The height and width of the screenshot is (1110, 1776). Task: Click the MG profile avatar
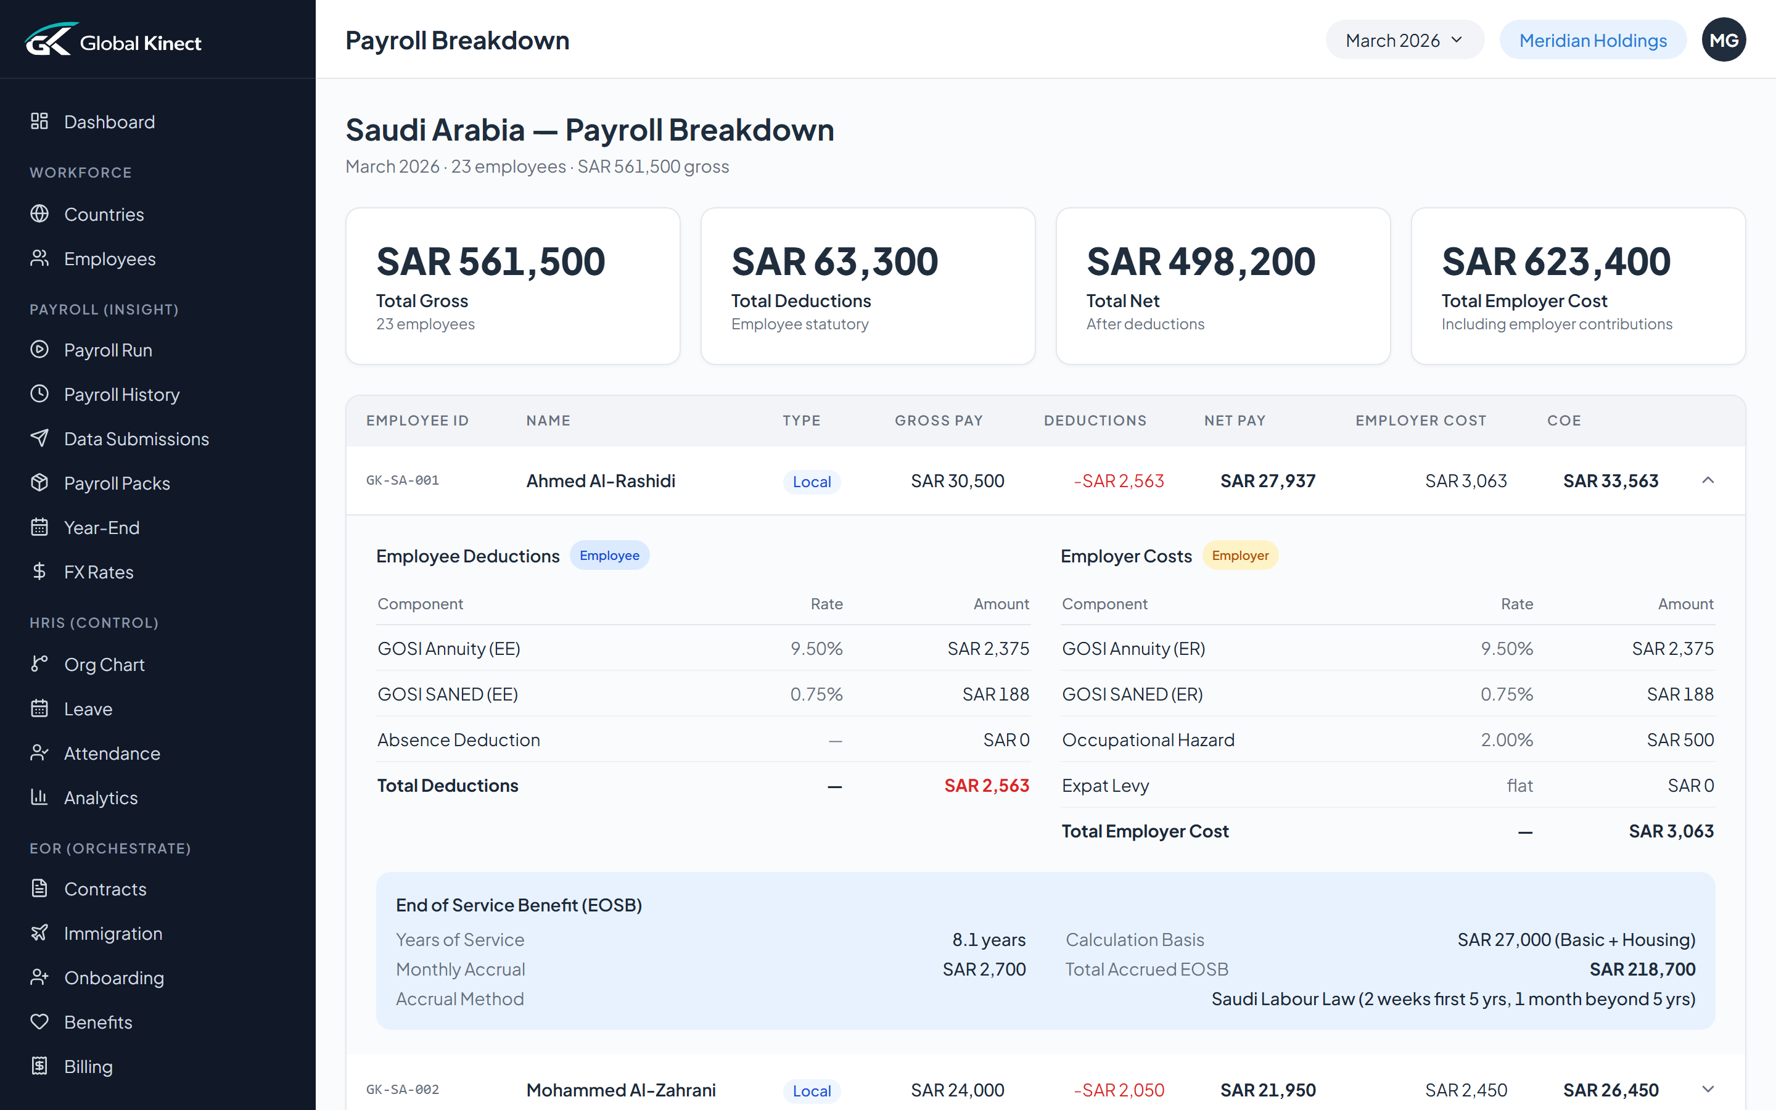pyautogui.click(x=1724, y=39)
